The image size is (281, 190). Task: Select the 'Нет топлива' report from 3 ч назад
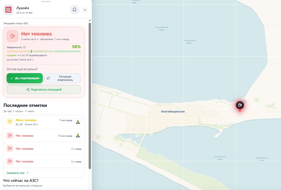click(x=44, y=148)
